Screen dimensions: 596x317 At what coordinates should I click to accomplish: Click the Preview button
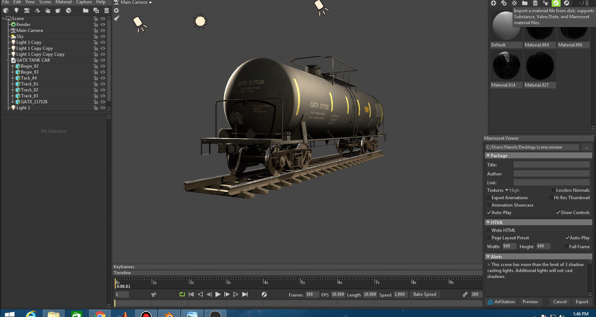(x=530, y=302)
